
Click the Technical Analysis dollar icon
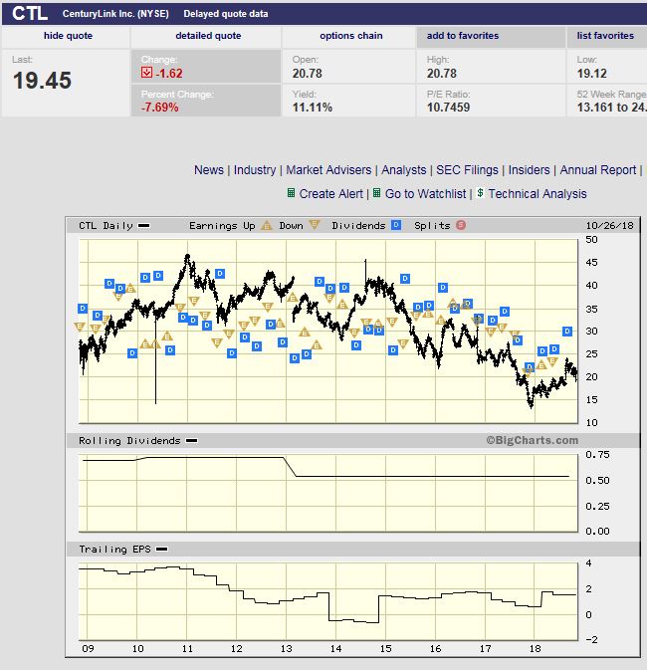(481, 193)
